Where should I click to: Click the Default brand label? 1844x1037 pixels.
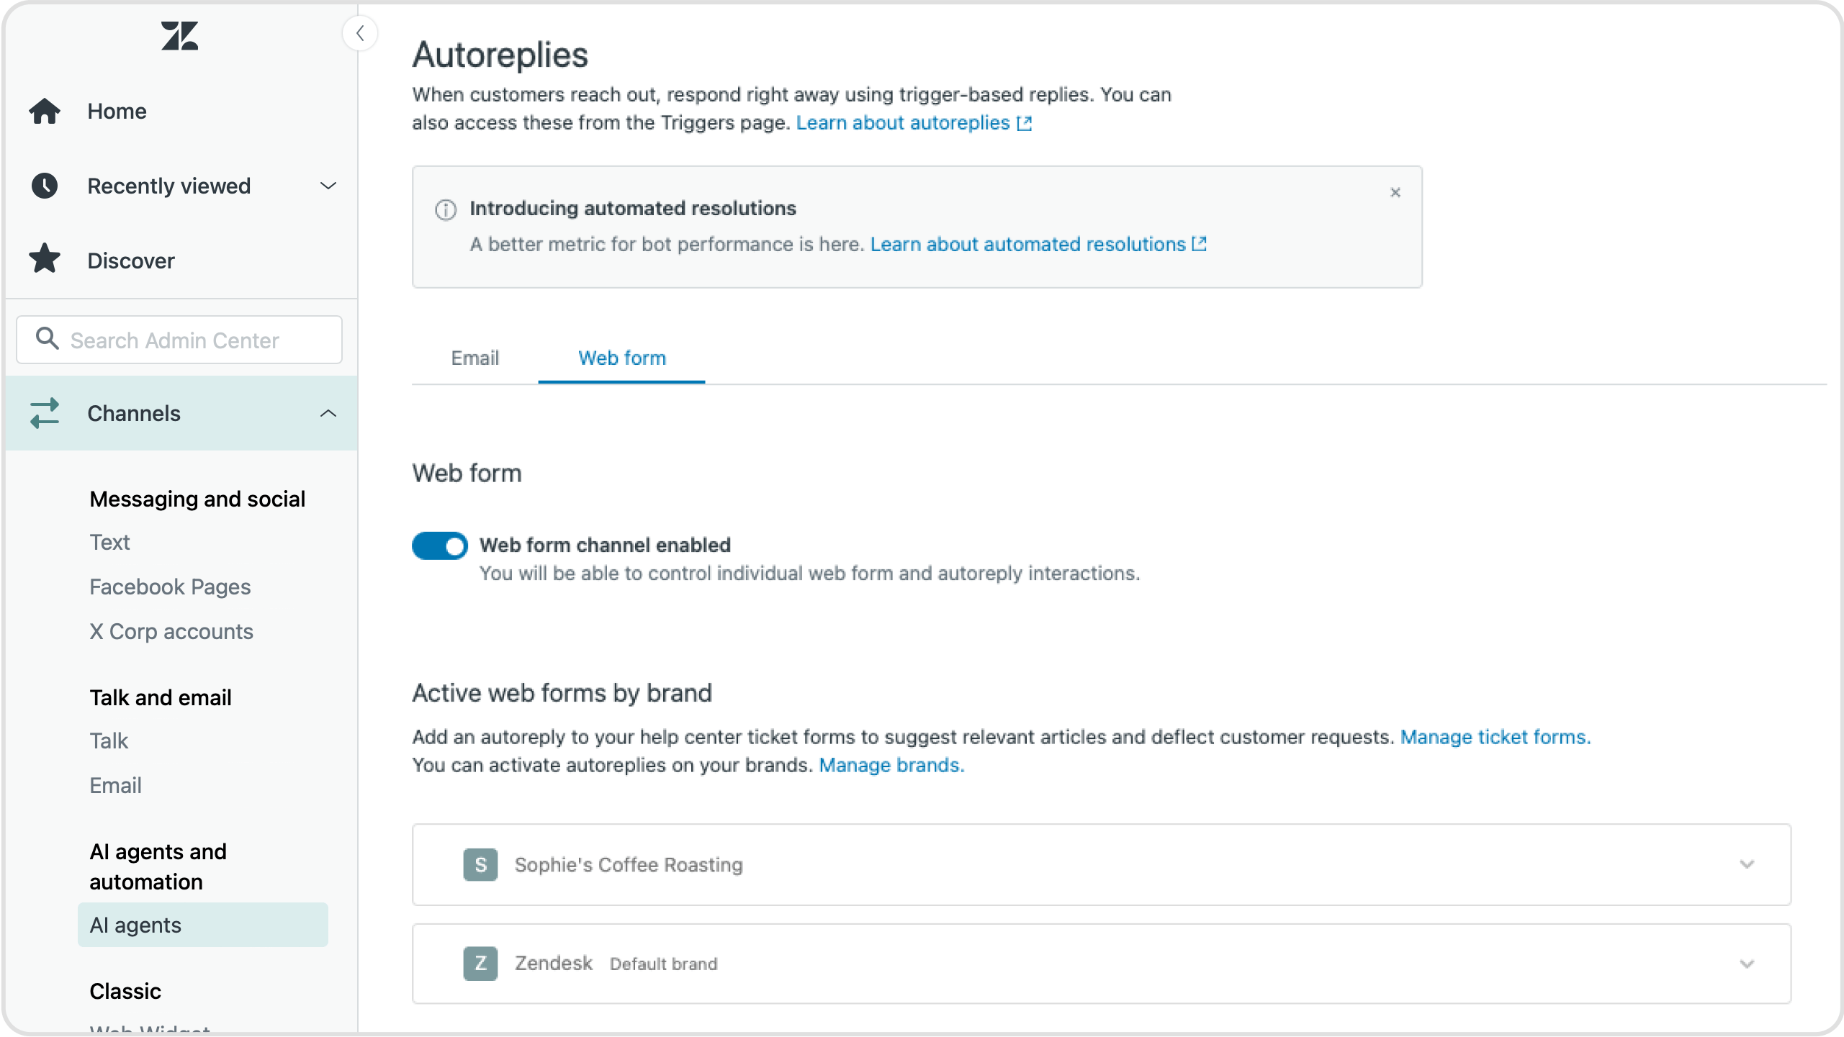(x=663, y=964)
